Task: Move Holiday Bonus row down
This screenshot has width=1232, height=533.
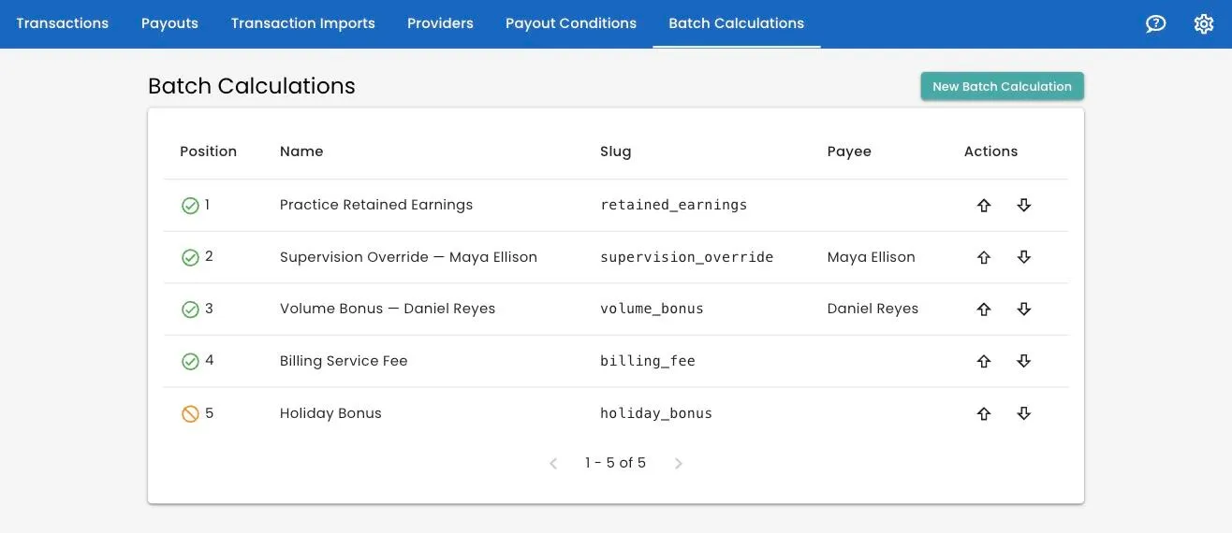Action: pos(1024,413)
